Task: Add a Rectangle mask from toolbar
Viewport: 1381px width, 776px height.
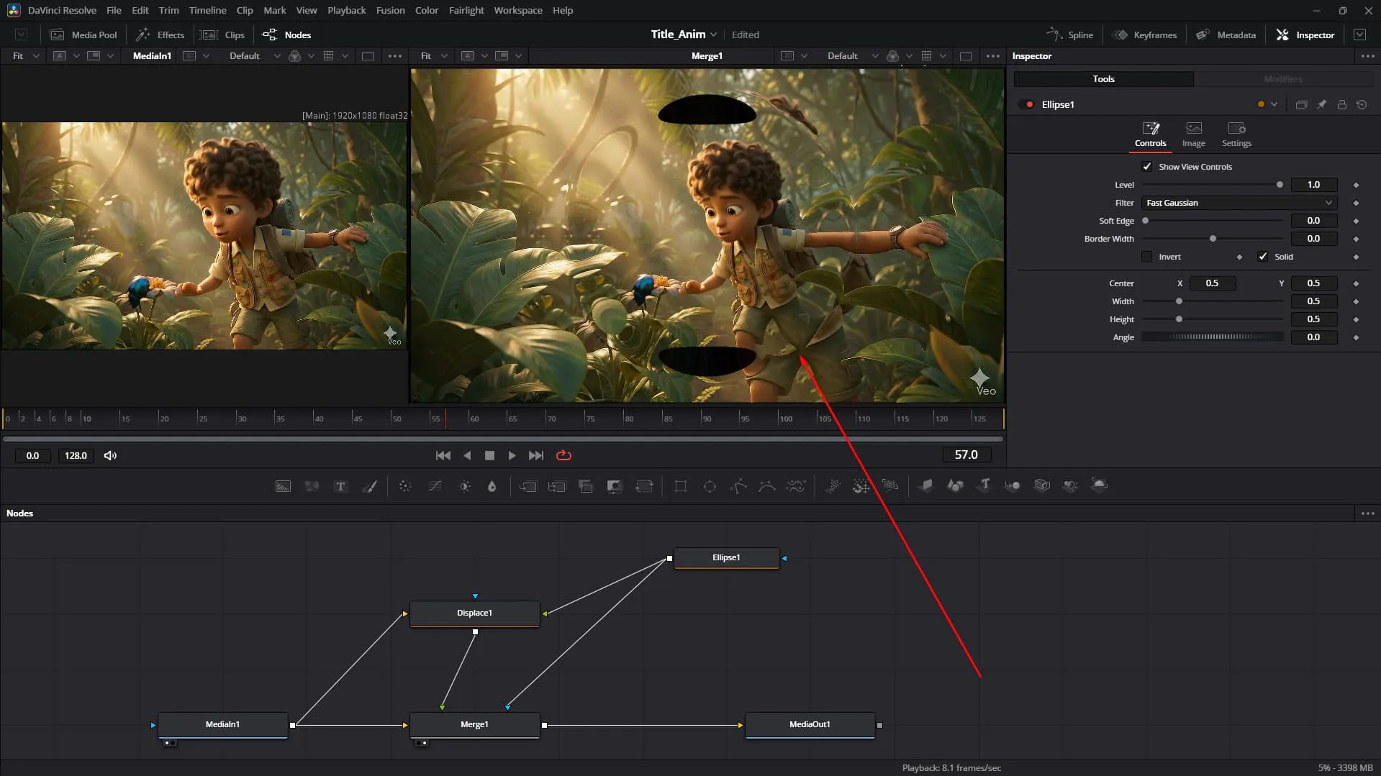Action: pyautogui.click(x=681, y=487)
